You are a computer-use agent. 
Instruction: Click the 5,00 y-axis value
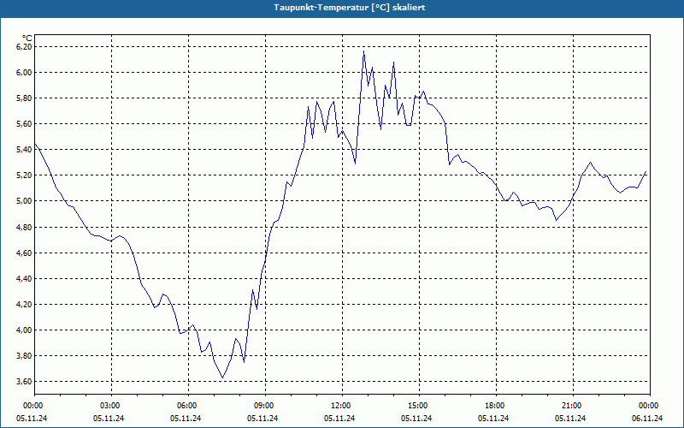25,201
